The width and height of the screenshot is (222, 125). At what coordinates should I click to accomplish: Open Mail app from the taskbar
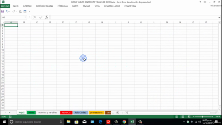(84, 122)
